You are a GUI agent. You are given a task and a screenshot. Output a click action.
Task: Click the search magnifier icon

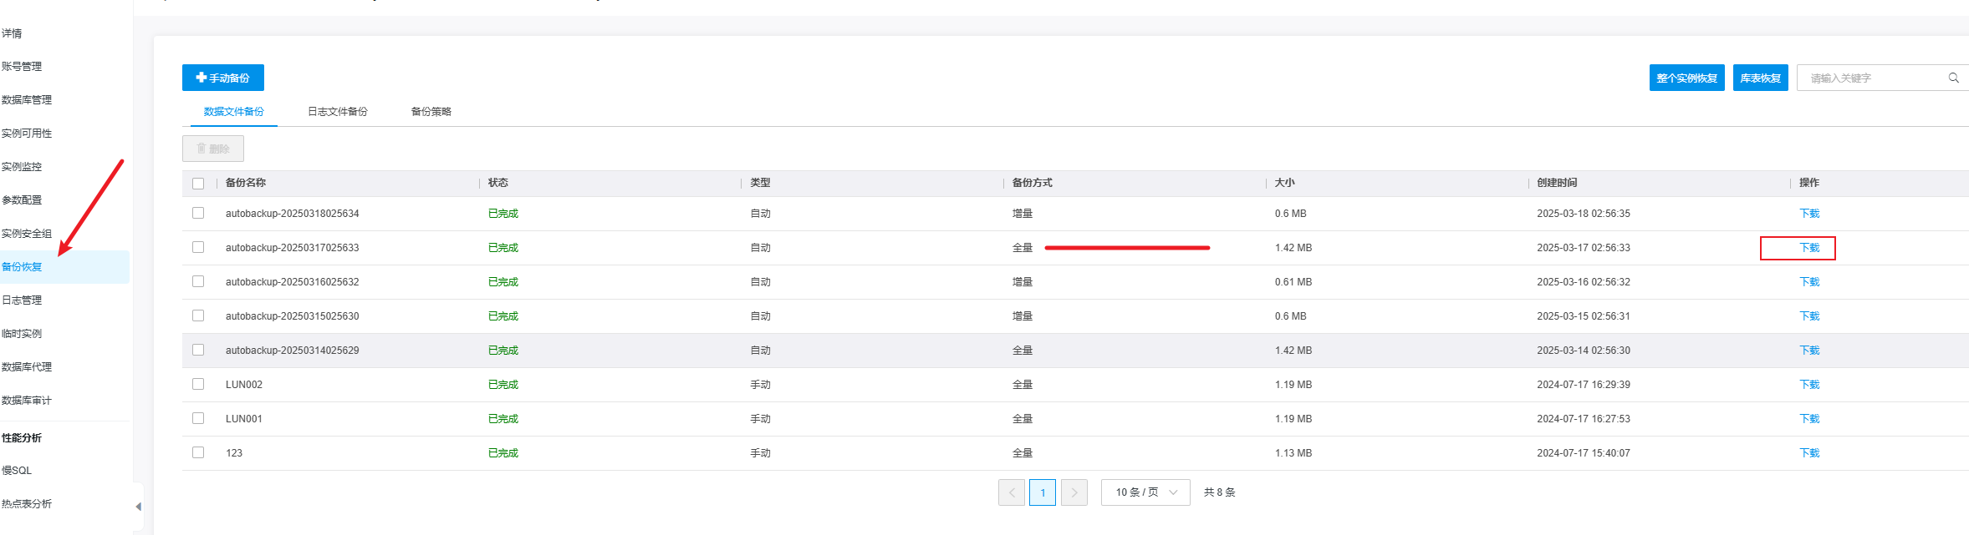pyautogui.click(x=1953, y=78)
